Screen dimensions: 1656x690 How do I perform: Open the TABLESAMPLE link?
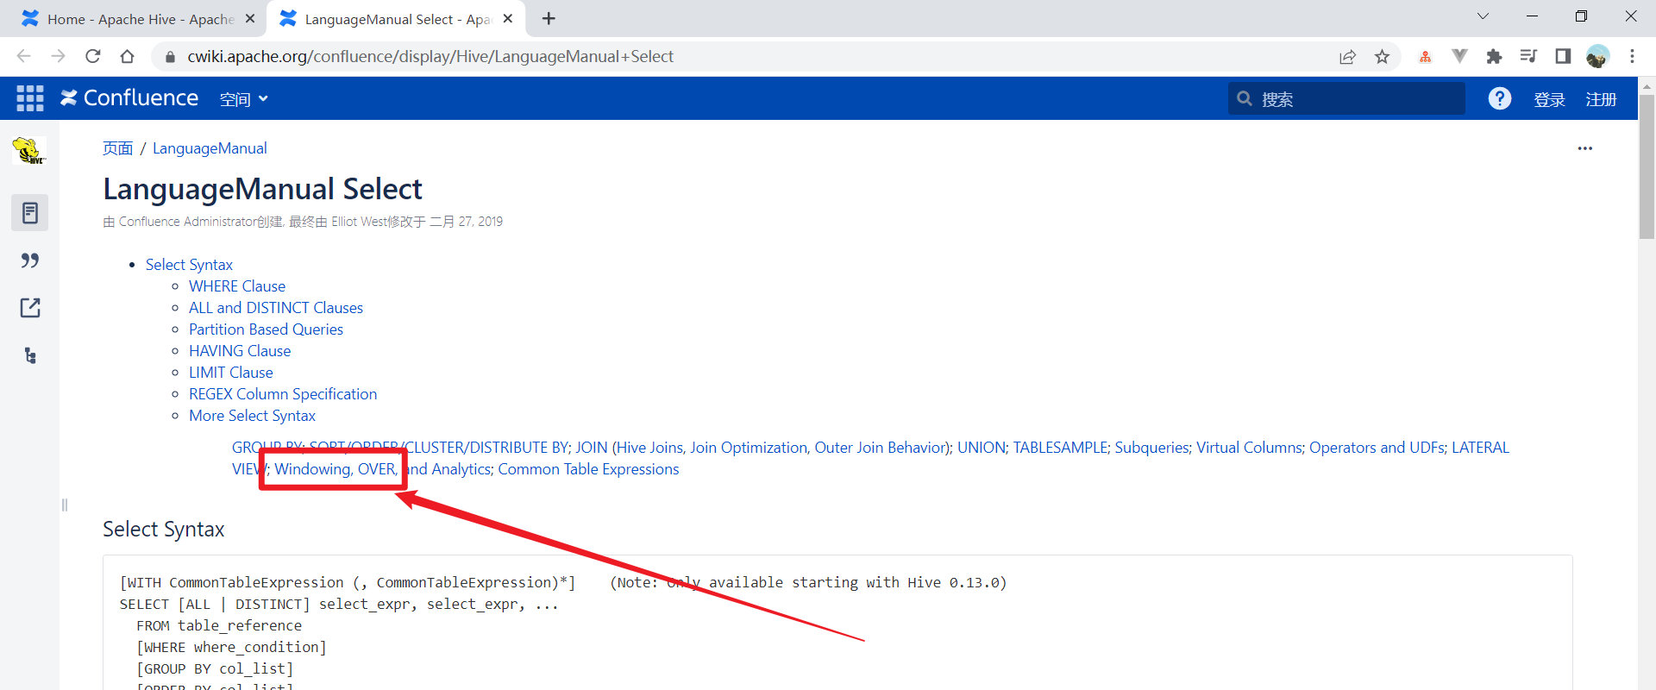pos(1060,448)
